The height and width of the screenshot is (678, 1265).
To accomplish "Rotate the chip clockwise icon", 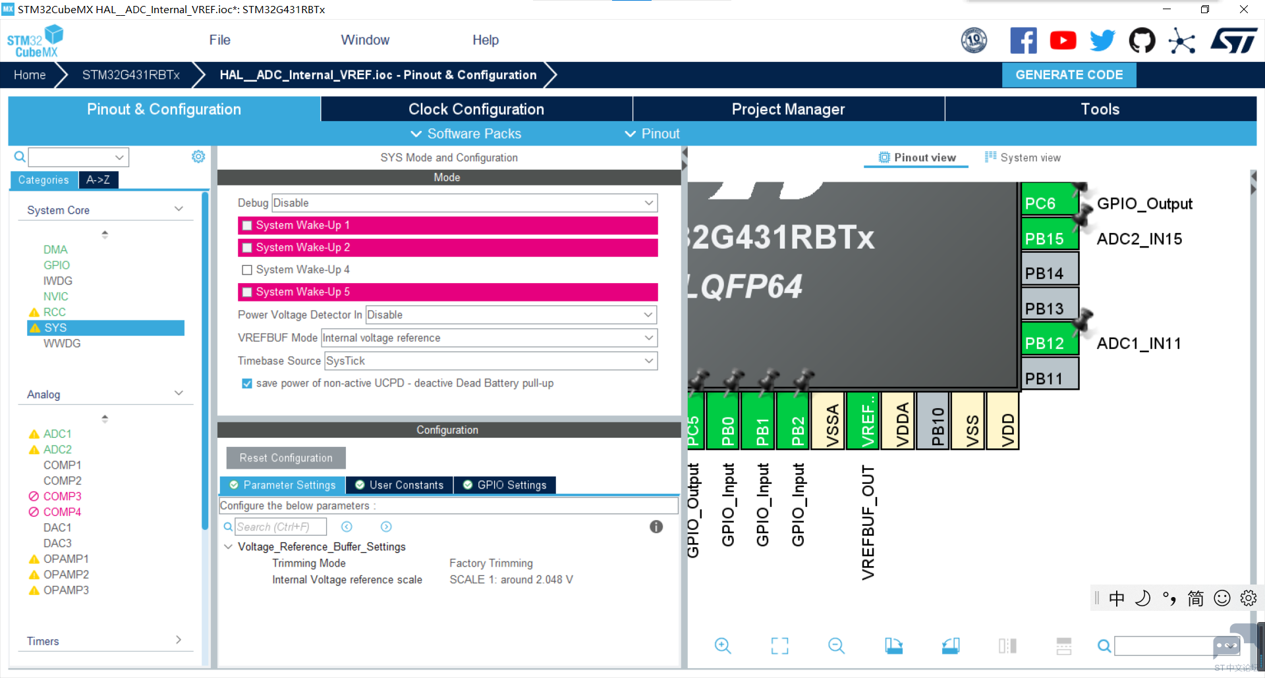I will point(893,646).
